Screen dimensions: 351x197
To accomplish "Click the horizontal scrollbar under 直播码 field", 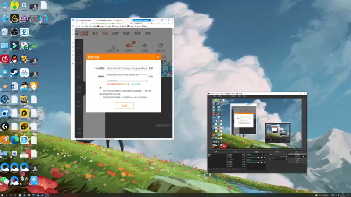I will 127,81.
